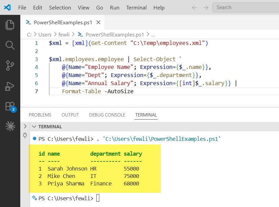
Task: Click the "C:\Temp\employees.xml" string
Action: 168,43
